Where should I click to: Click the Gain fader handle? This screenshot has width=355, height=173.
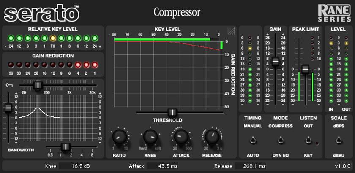tap(275, 61)
